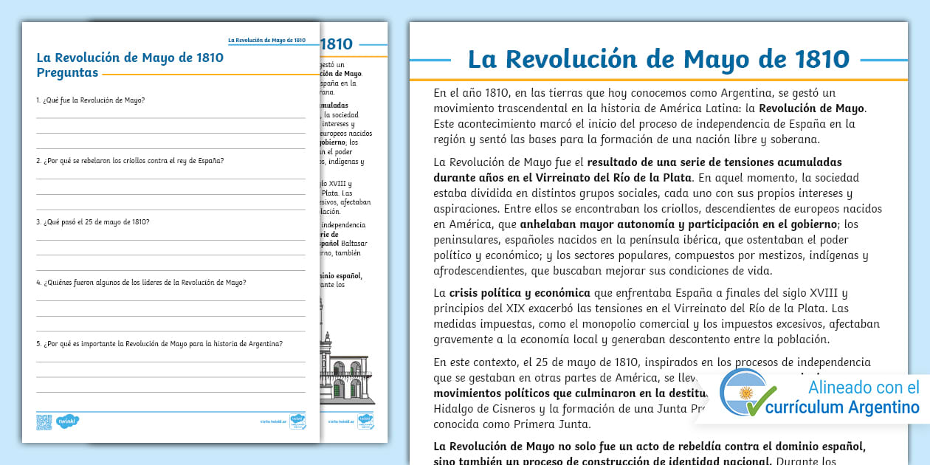Click the Twinkl badge at questions page bottom-right
930x465 pixels.
coord(297,421)
